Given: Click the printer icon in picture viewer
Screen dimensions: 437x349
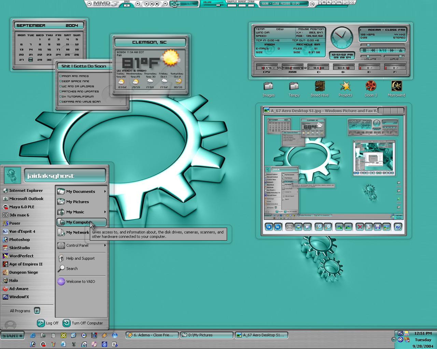Looking at the screenshot, I should [x=368, y=227].
